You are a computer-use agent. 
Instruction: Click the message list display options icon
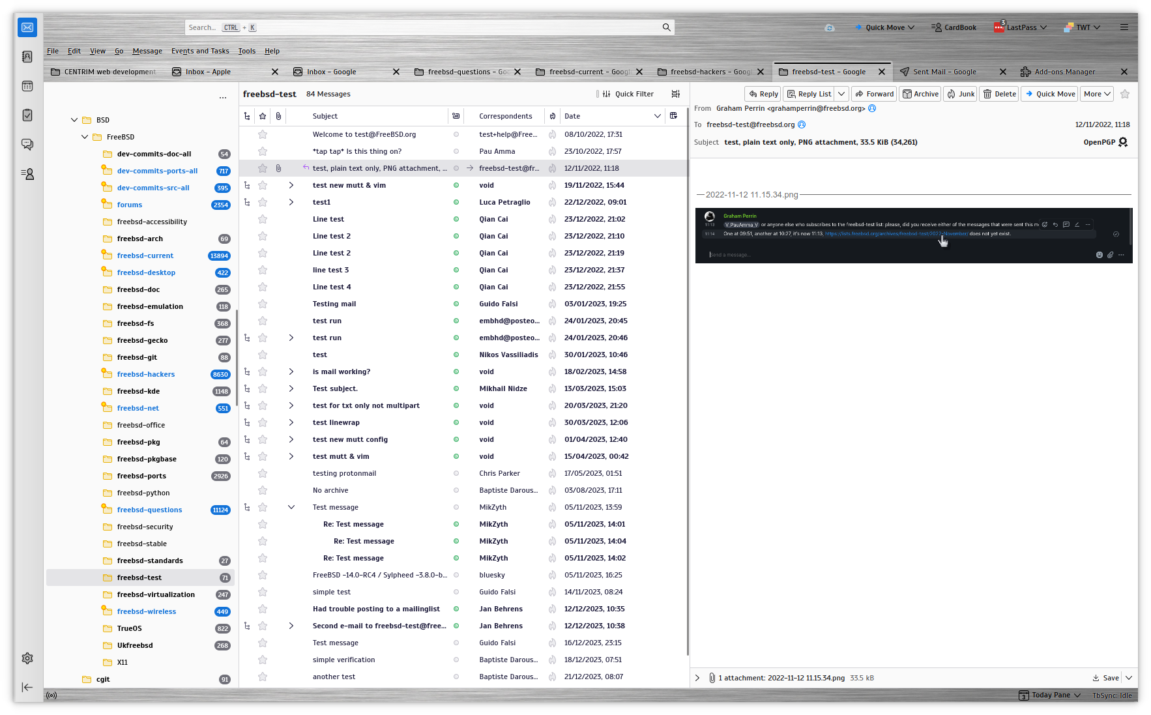pos(676,94)
